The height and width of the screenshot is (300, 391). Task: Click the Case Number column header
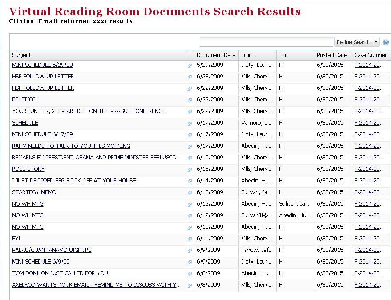click(x=371, y=55)
